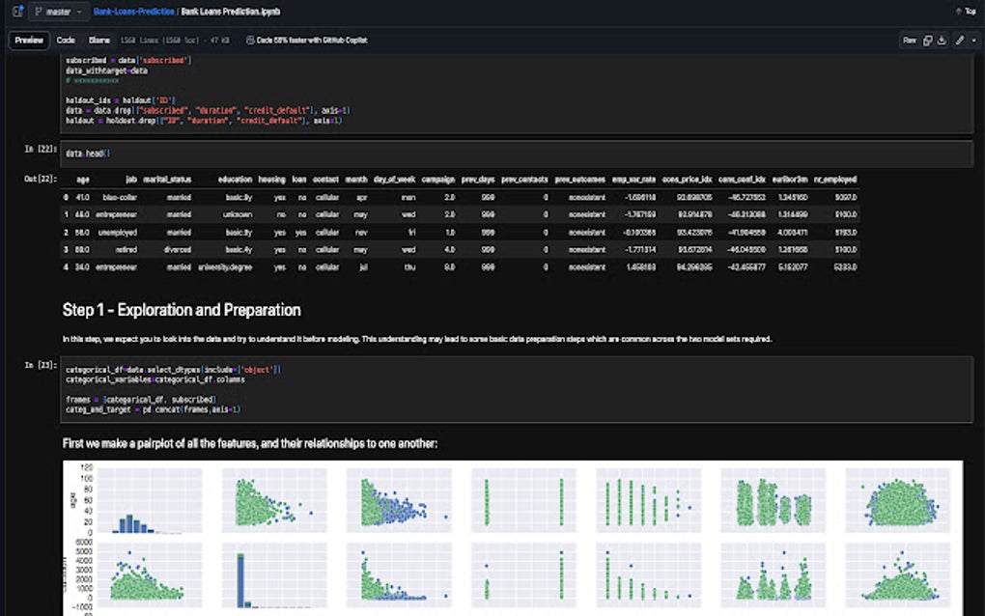Image resolution: width=985 pixels, height=616 pixels.
Task: Open the master branch selector dropdown
Action: pos(58,12)
